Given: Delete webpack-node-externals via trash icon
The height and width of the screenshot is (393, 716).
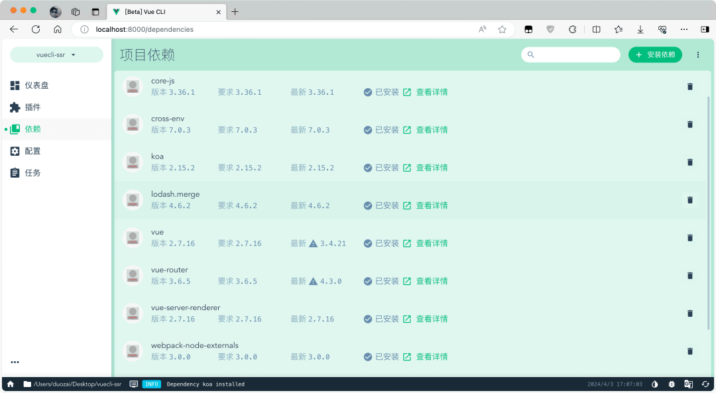Looking at the screenshot, I should click(690, 351).
